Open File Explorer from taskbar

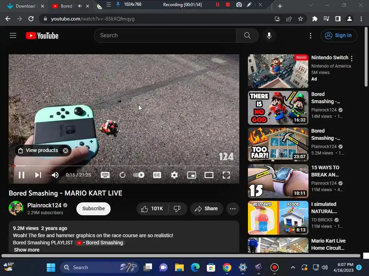(179, 267)
